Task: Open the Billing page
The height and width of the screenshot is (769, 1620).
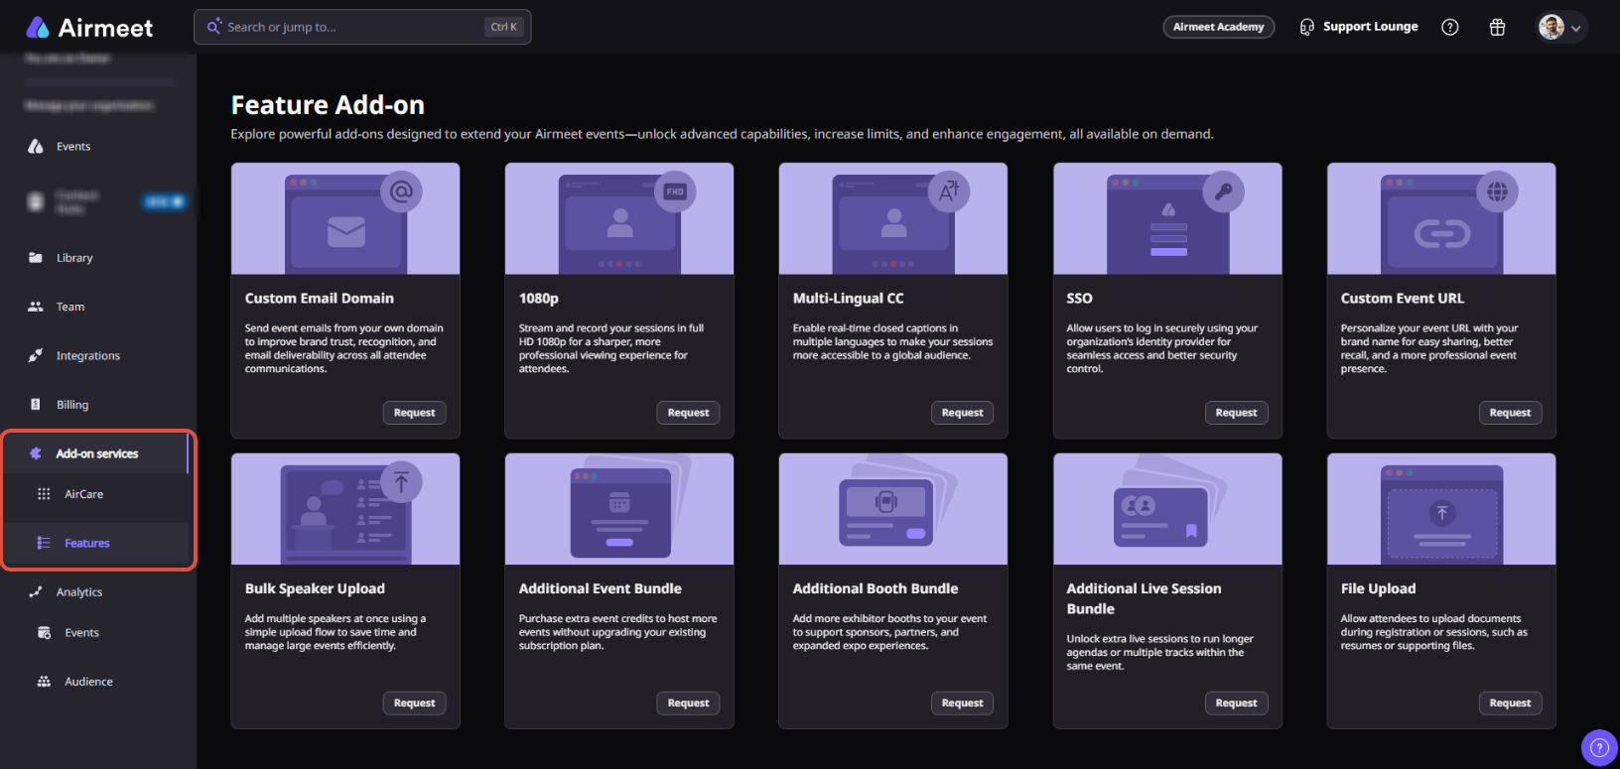Action: [x=72, y=405]
